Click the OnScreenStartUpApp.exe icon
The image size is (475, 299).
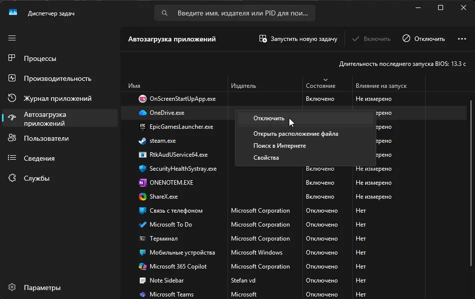click(142, 99)
